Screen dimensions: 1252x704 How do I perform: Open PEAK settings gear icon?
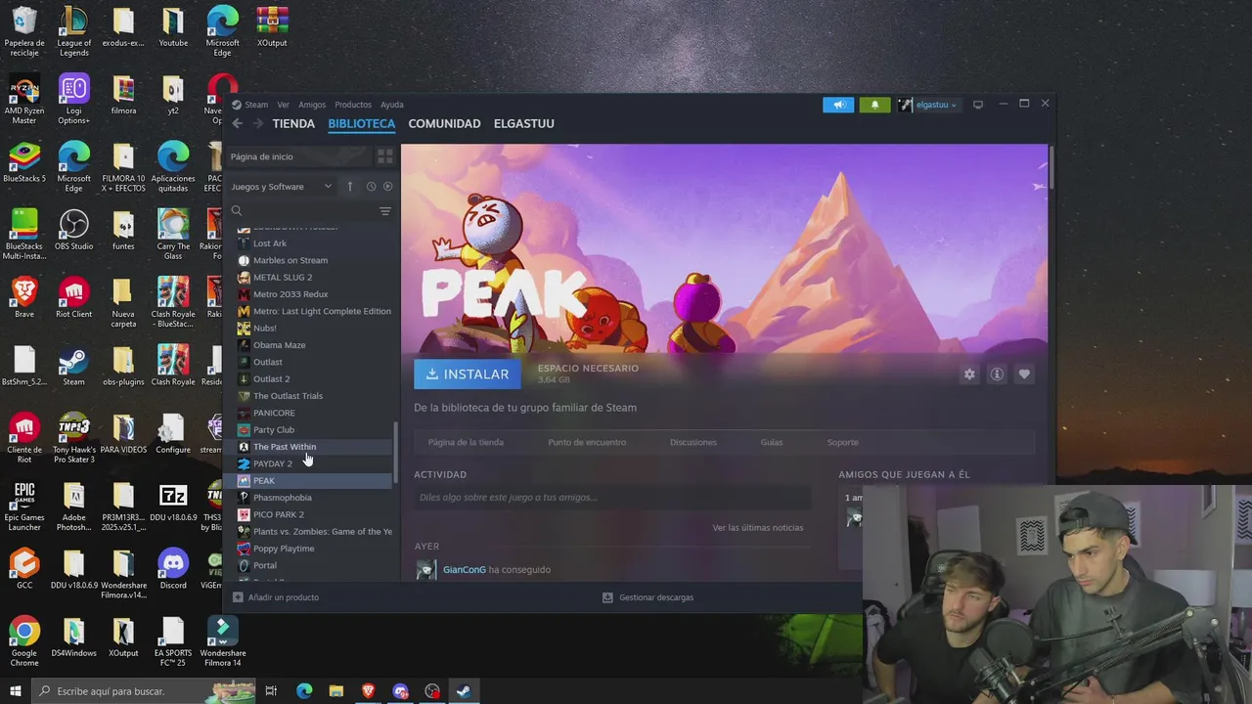click(969, 374)
